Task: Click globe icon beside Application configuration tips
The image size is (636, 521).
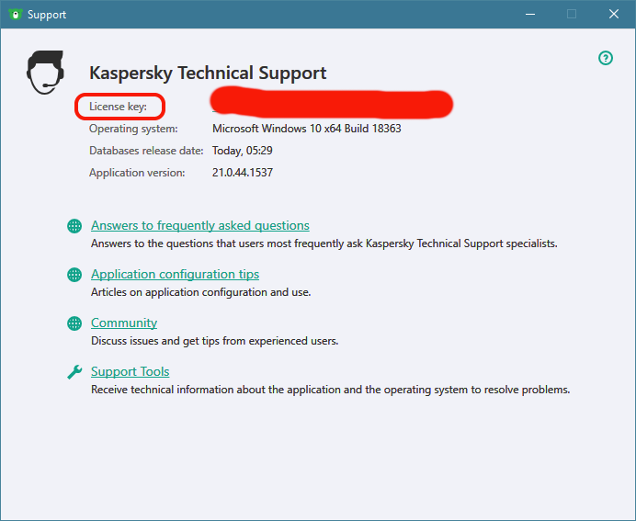Action: point(74,275)
